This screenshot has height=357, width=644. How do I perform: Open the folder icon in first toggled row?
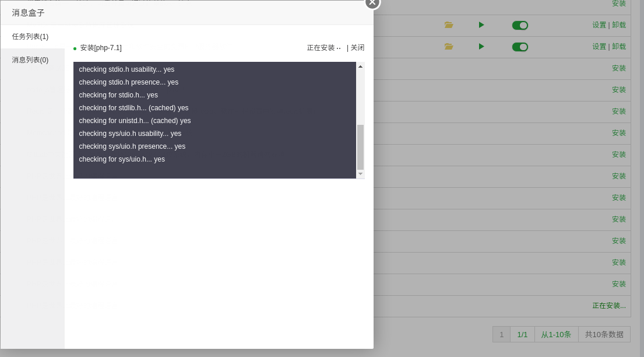[x=449, y=25]
